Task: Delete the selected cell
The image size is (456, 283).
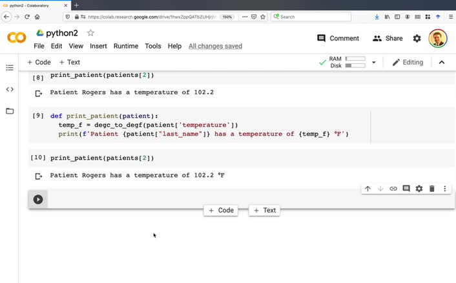Action: pyautogui.click(x=432, y=189)
